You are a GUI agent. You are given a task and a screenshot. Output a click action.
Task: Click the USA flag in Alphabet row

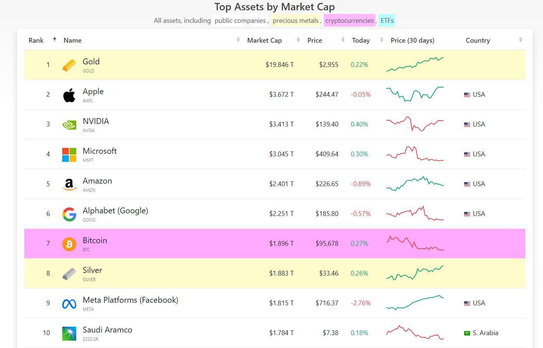point(467,214)
